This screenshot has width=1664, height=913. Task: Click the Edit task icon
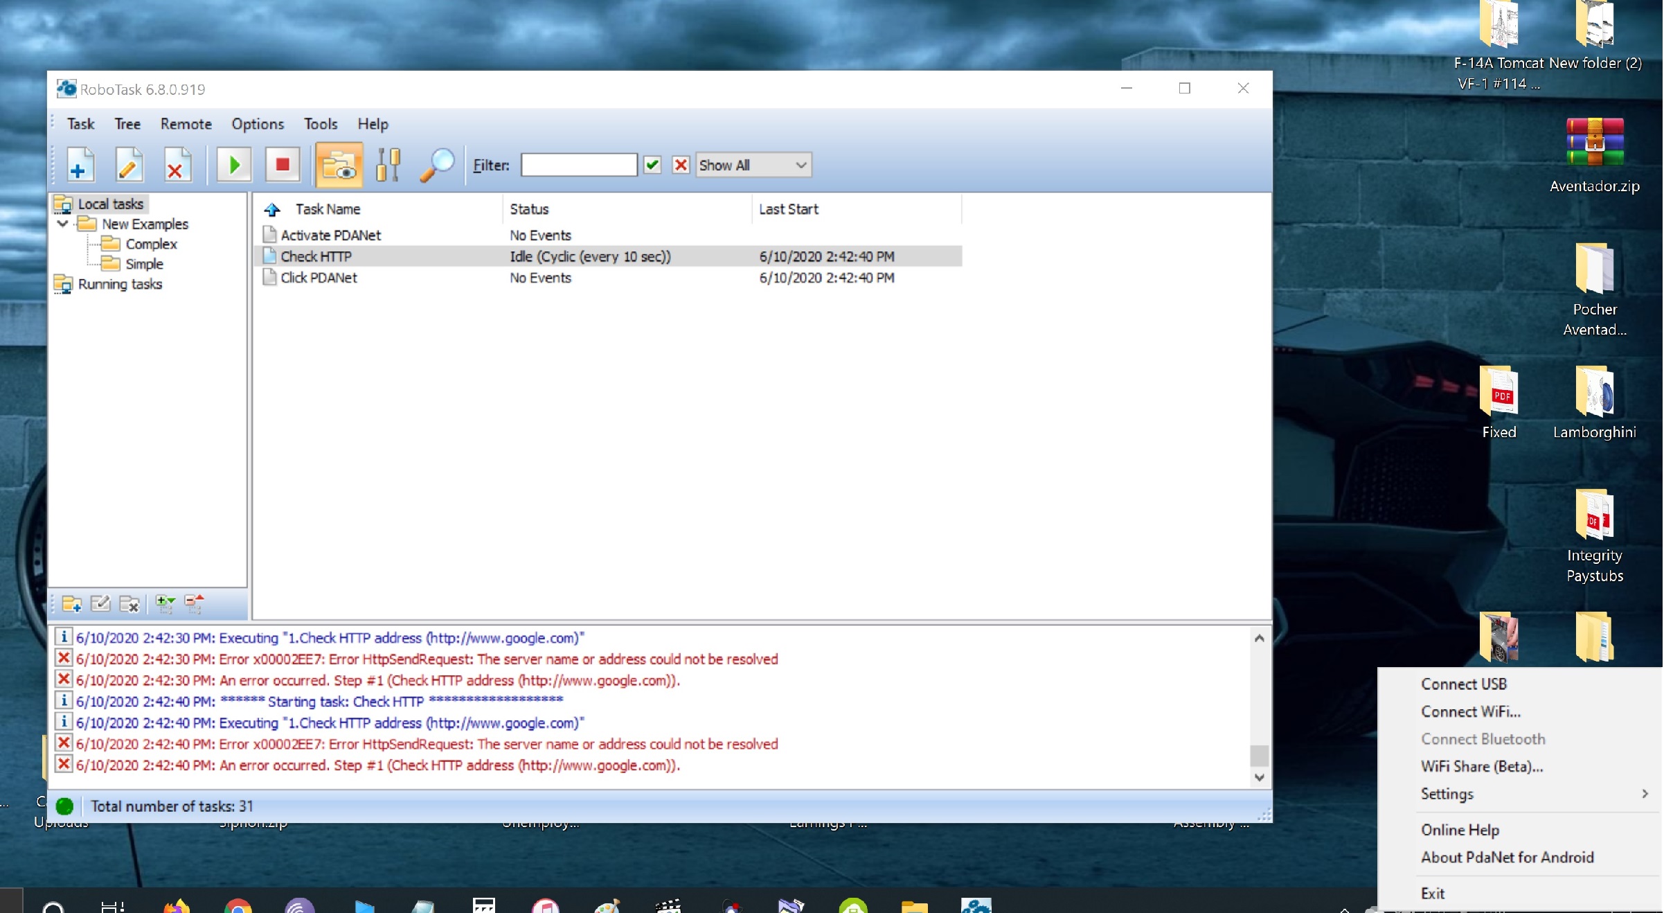[127, 166]
